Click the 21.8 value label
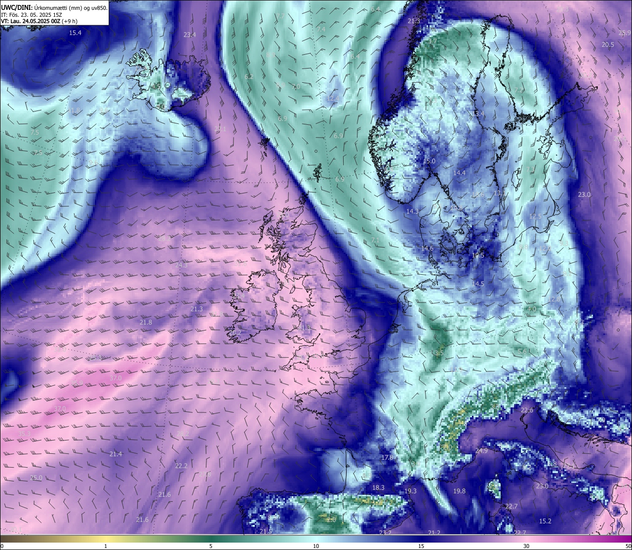Image resolution: width=632 pixels, height=550 pixels. point(146,322)
